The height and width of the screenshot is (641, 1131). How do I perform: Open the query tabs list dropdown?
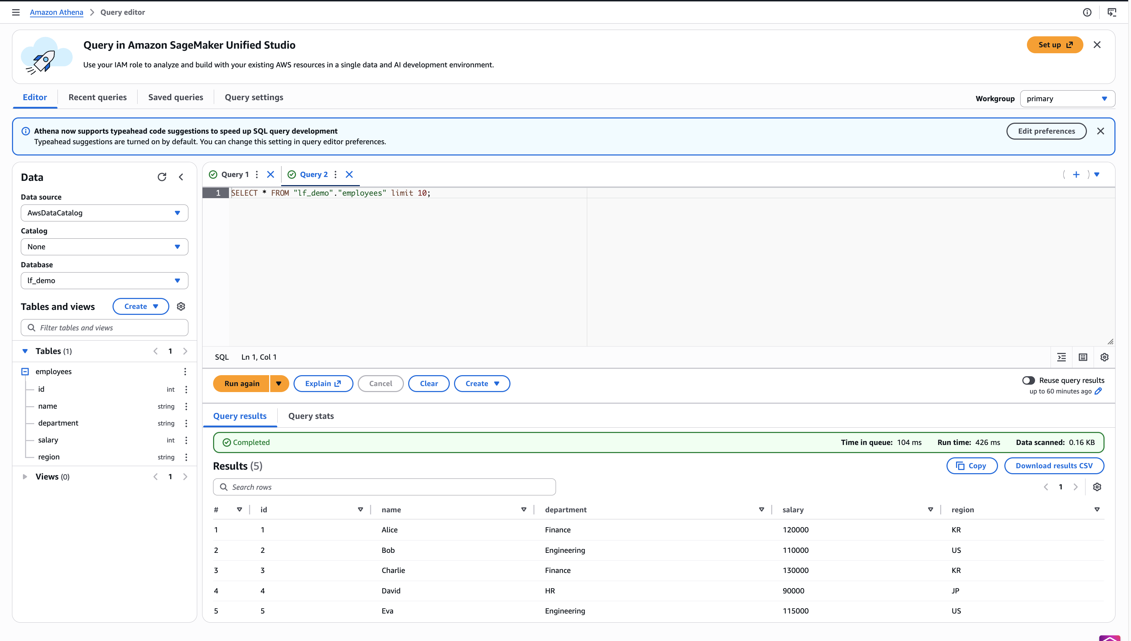pyautogui.click(x=1097, y=174)
